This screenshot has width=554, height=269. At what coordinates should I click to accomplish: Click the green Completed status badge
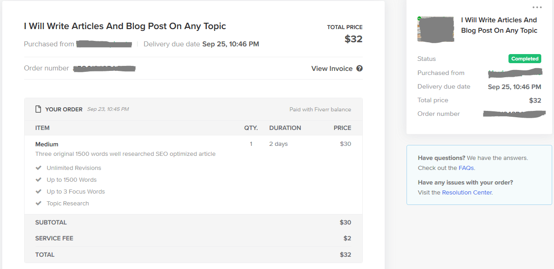coord(524,59)
